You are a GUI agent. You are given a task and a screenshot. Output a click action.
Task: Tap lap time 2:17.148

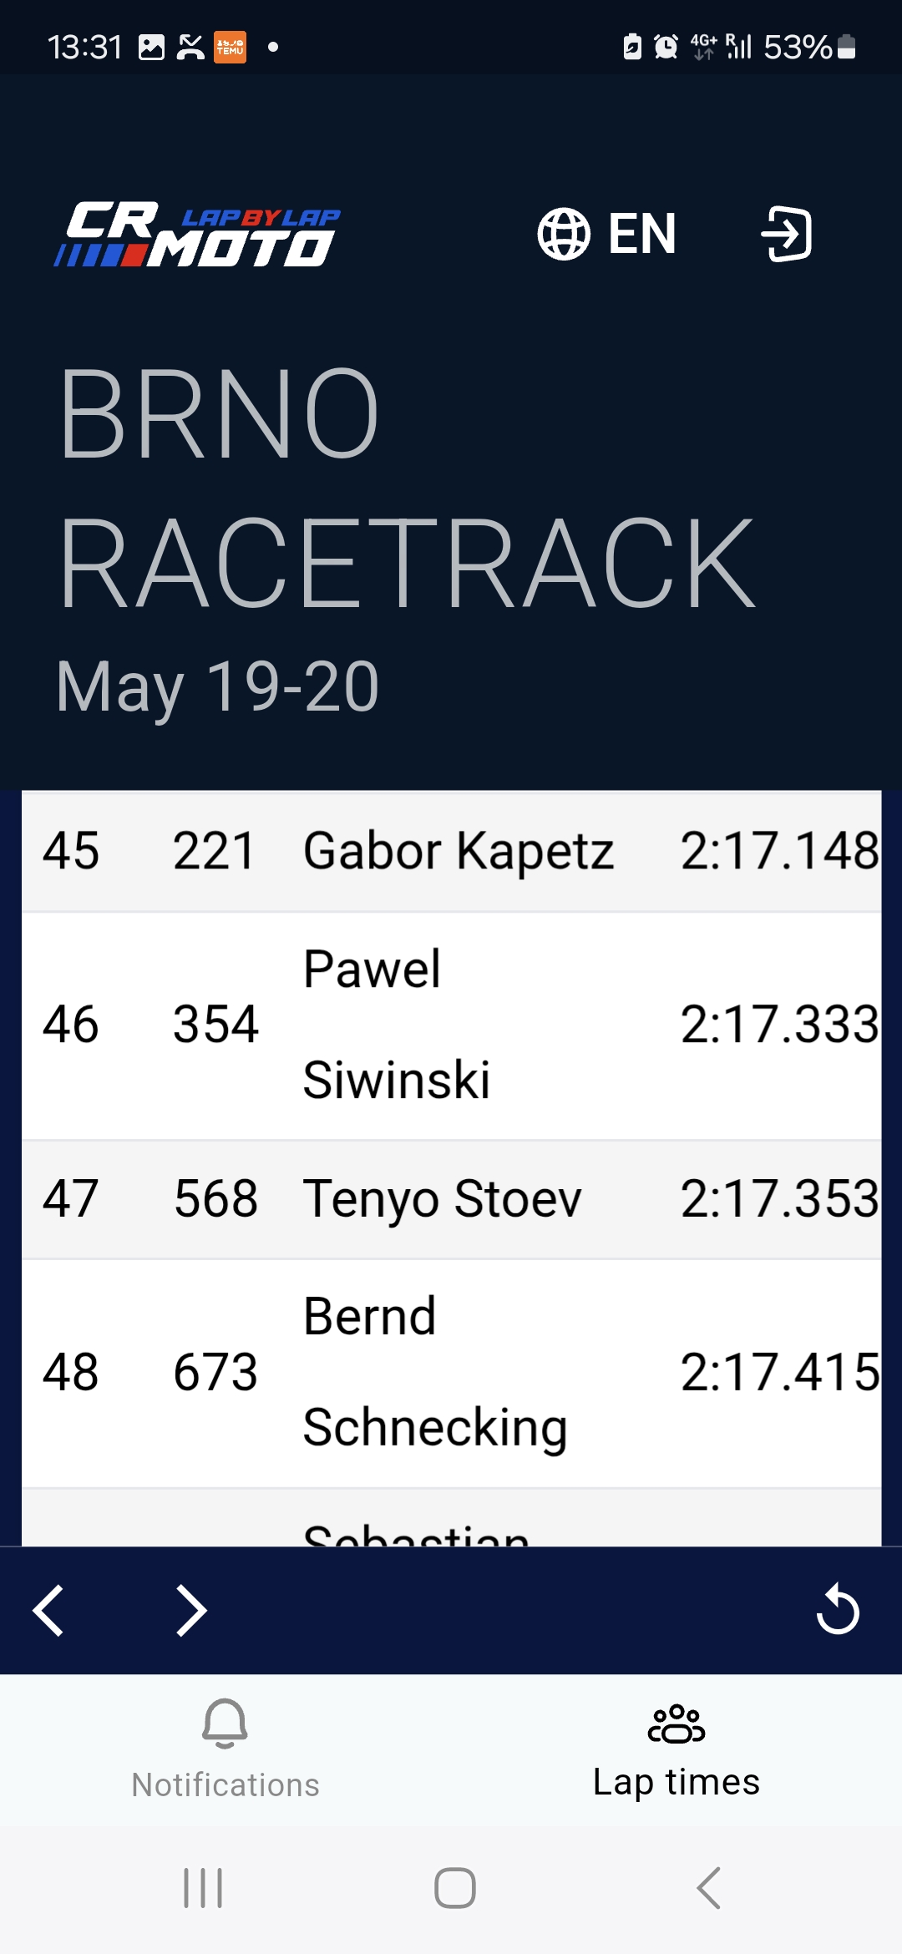pos(780,851)
